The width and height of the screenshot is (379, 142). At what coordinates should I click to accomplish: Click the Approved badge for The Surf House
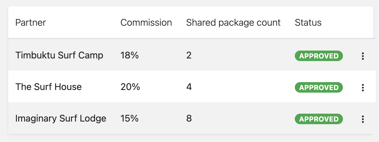[319, 87]
